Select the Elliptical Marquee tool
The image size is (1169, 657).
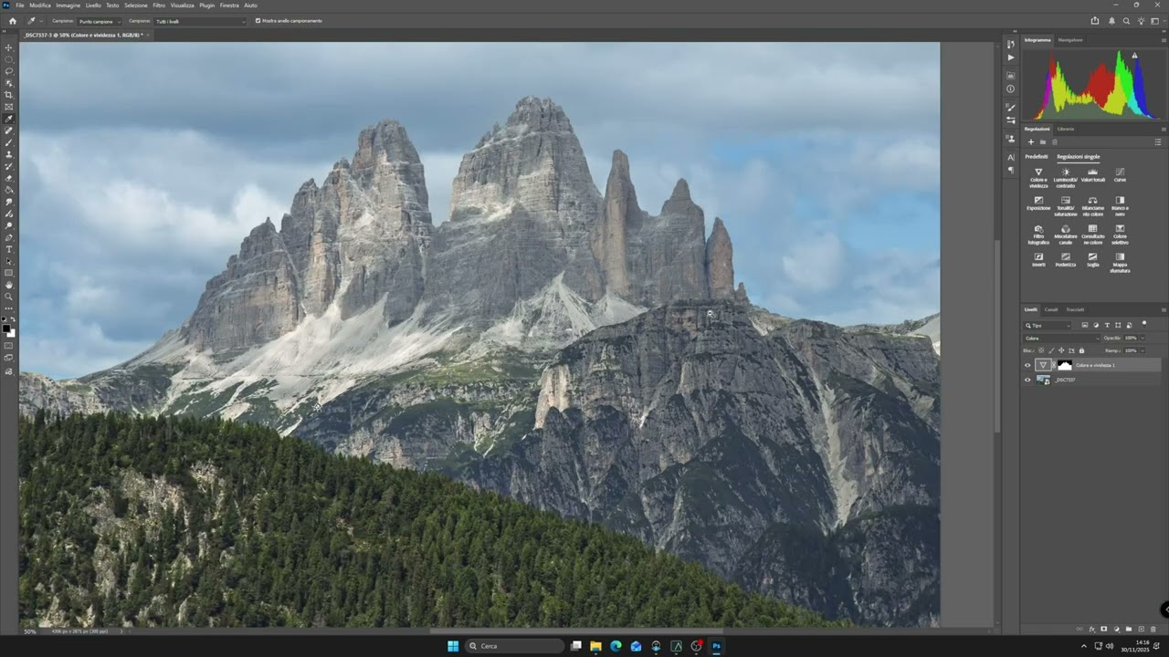[x=9, y=58]
